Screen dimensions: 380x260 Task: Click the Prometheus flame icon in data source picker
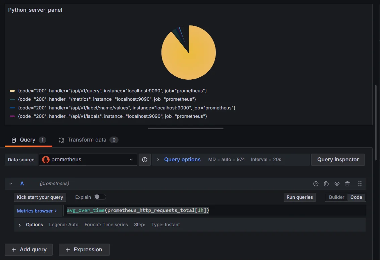coord(45,160)
